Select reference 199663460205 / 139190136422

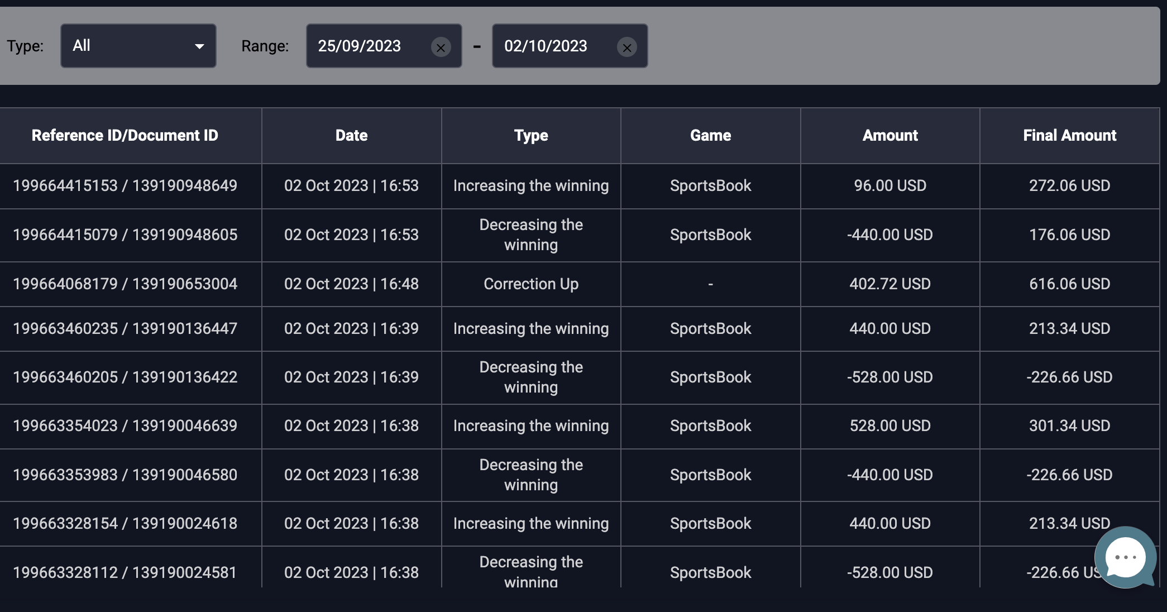point(125,377)
